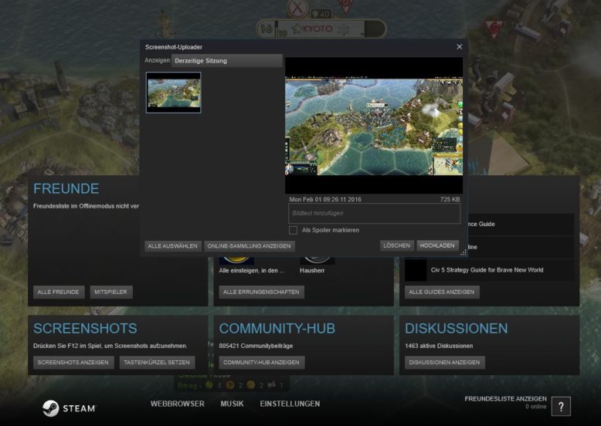
Task: Click the '1463 aktive Diskussionen' text
Action: (439, 346)
